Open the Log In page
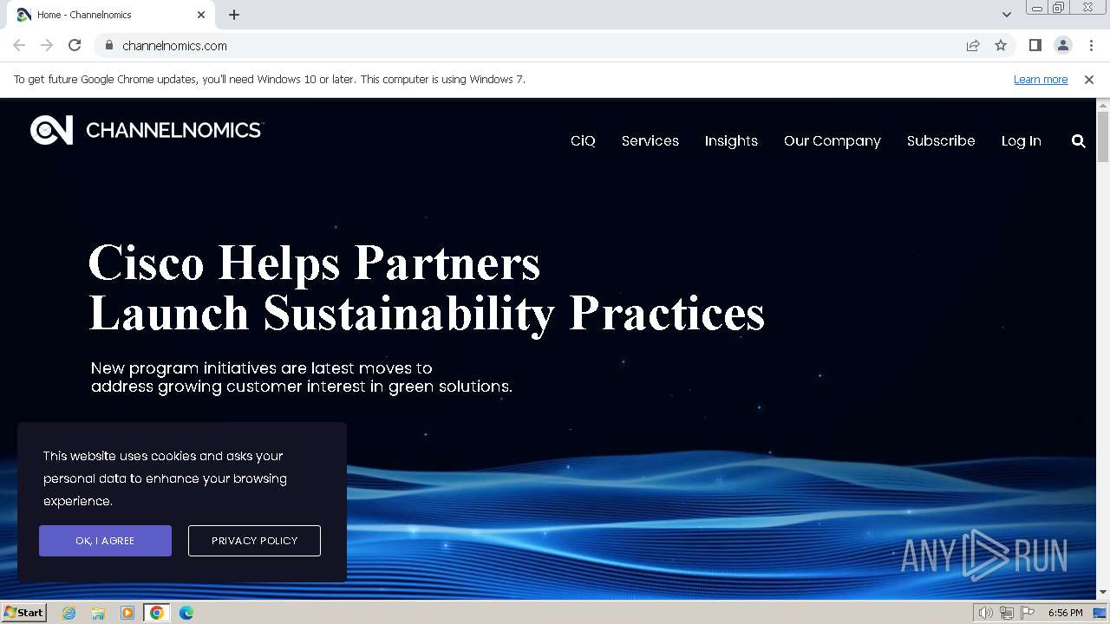The image size is (1110, 624). pos(1022,140)
